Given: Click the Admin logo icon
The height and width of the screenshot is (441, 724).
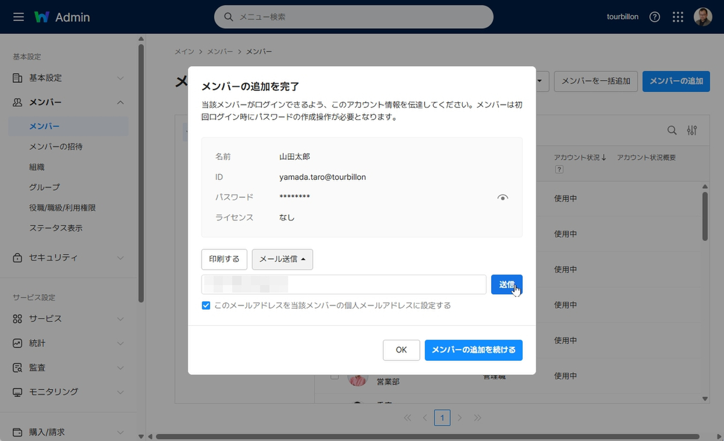Looking at the screenshot, I should [42, 17].
